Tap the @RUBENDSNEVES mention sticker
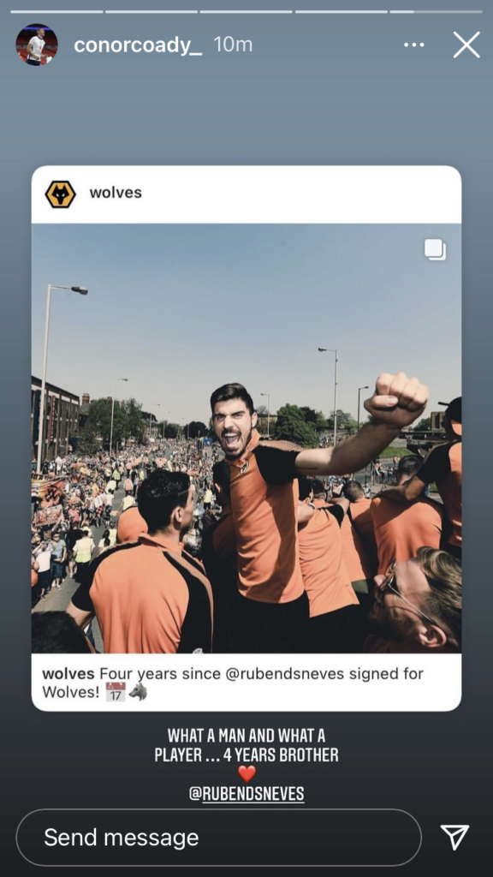 coord(246,794)
